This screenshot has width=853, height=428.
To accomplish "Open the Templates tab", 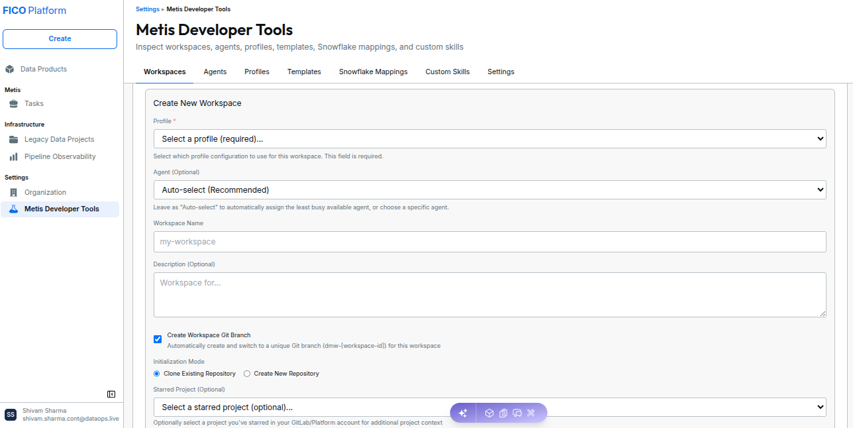I will pos(304,72).
